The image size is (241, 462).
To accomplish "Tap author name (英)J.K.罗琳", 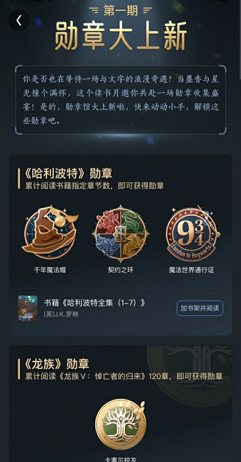I will point(61,314).
